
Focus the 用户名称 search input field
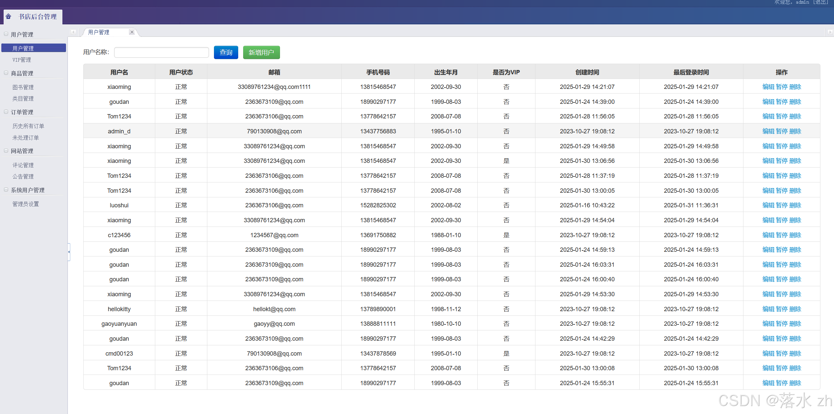point(162,52)
